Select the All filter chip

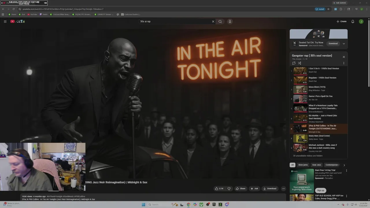[x=292, y=165]
